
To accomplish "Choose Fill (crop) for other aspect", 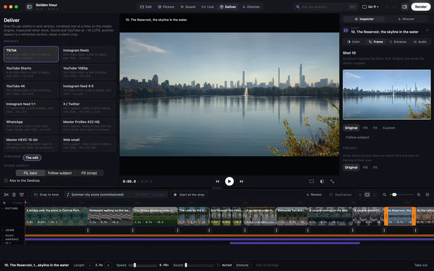I will tap(89, 173).
